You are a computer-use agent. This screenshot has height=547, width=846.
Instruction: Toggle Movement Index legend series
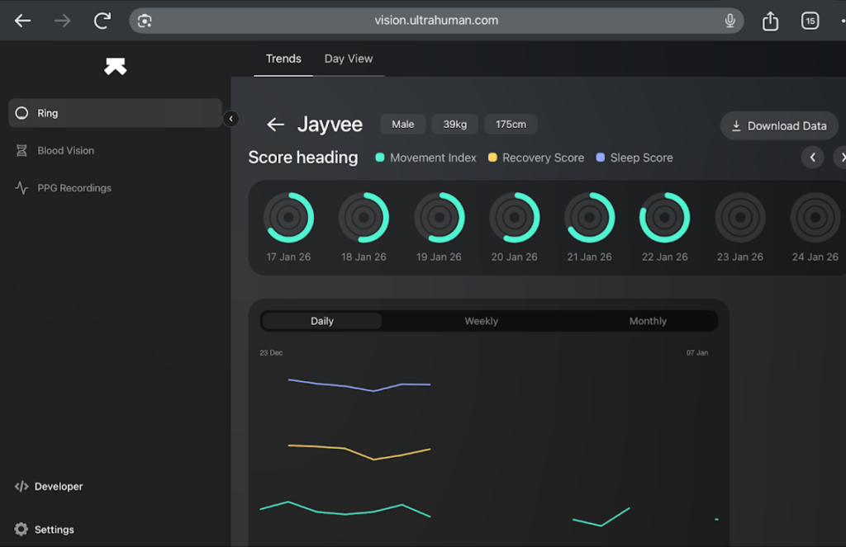click(x=425, y=158)
